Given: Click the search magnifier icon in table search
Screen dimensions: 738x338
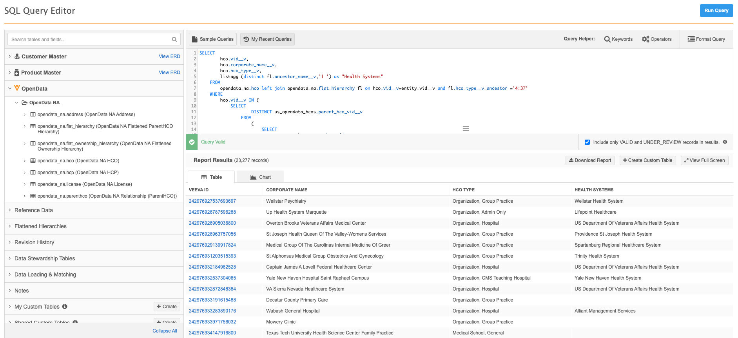Looking at the screenshot, I should pos(174,40).
